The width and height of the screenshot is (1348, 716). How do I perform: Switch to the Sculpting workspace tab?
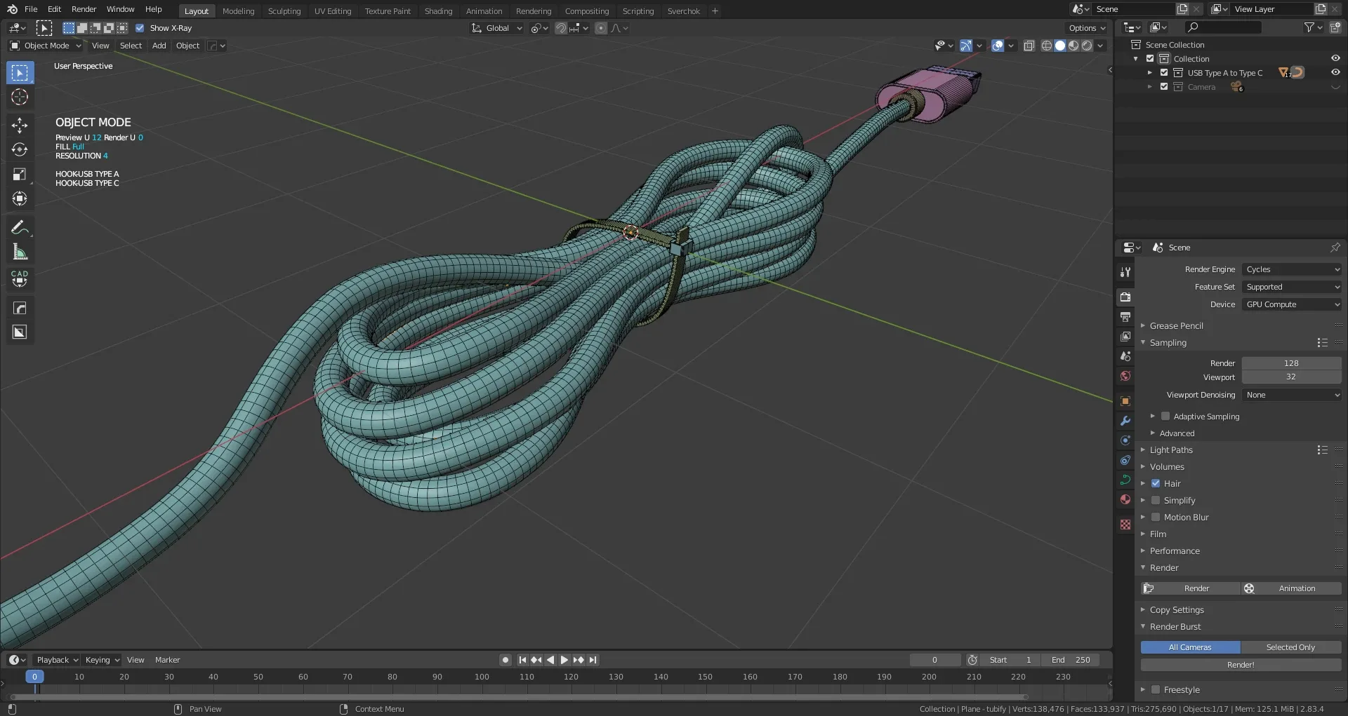(284, 11)
